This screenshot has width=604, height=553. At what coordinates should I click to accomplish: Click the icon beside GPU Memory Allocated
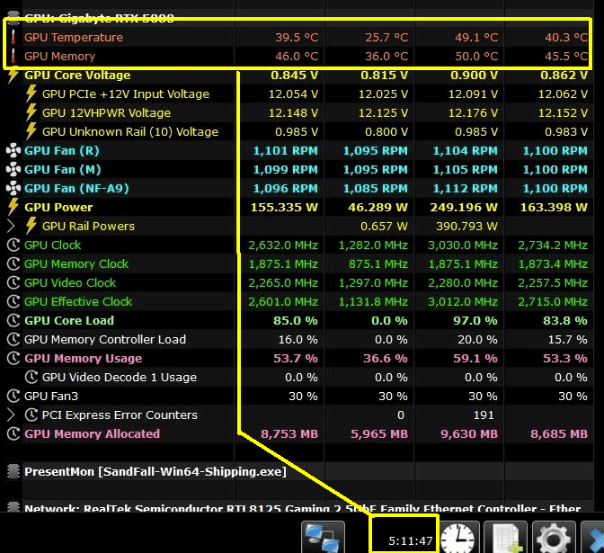pyautogui.click(x=13, y=434)
